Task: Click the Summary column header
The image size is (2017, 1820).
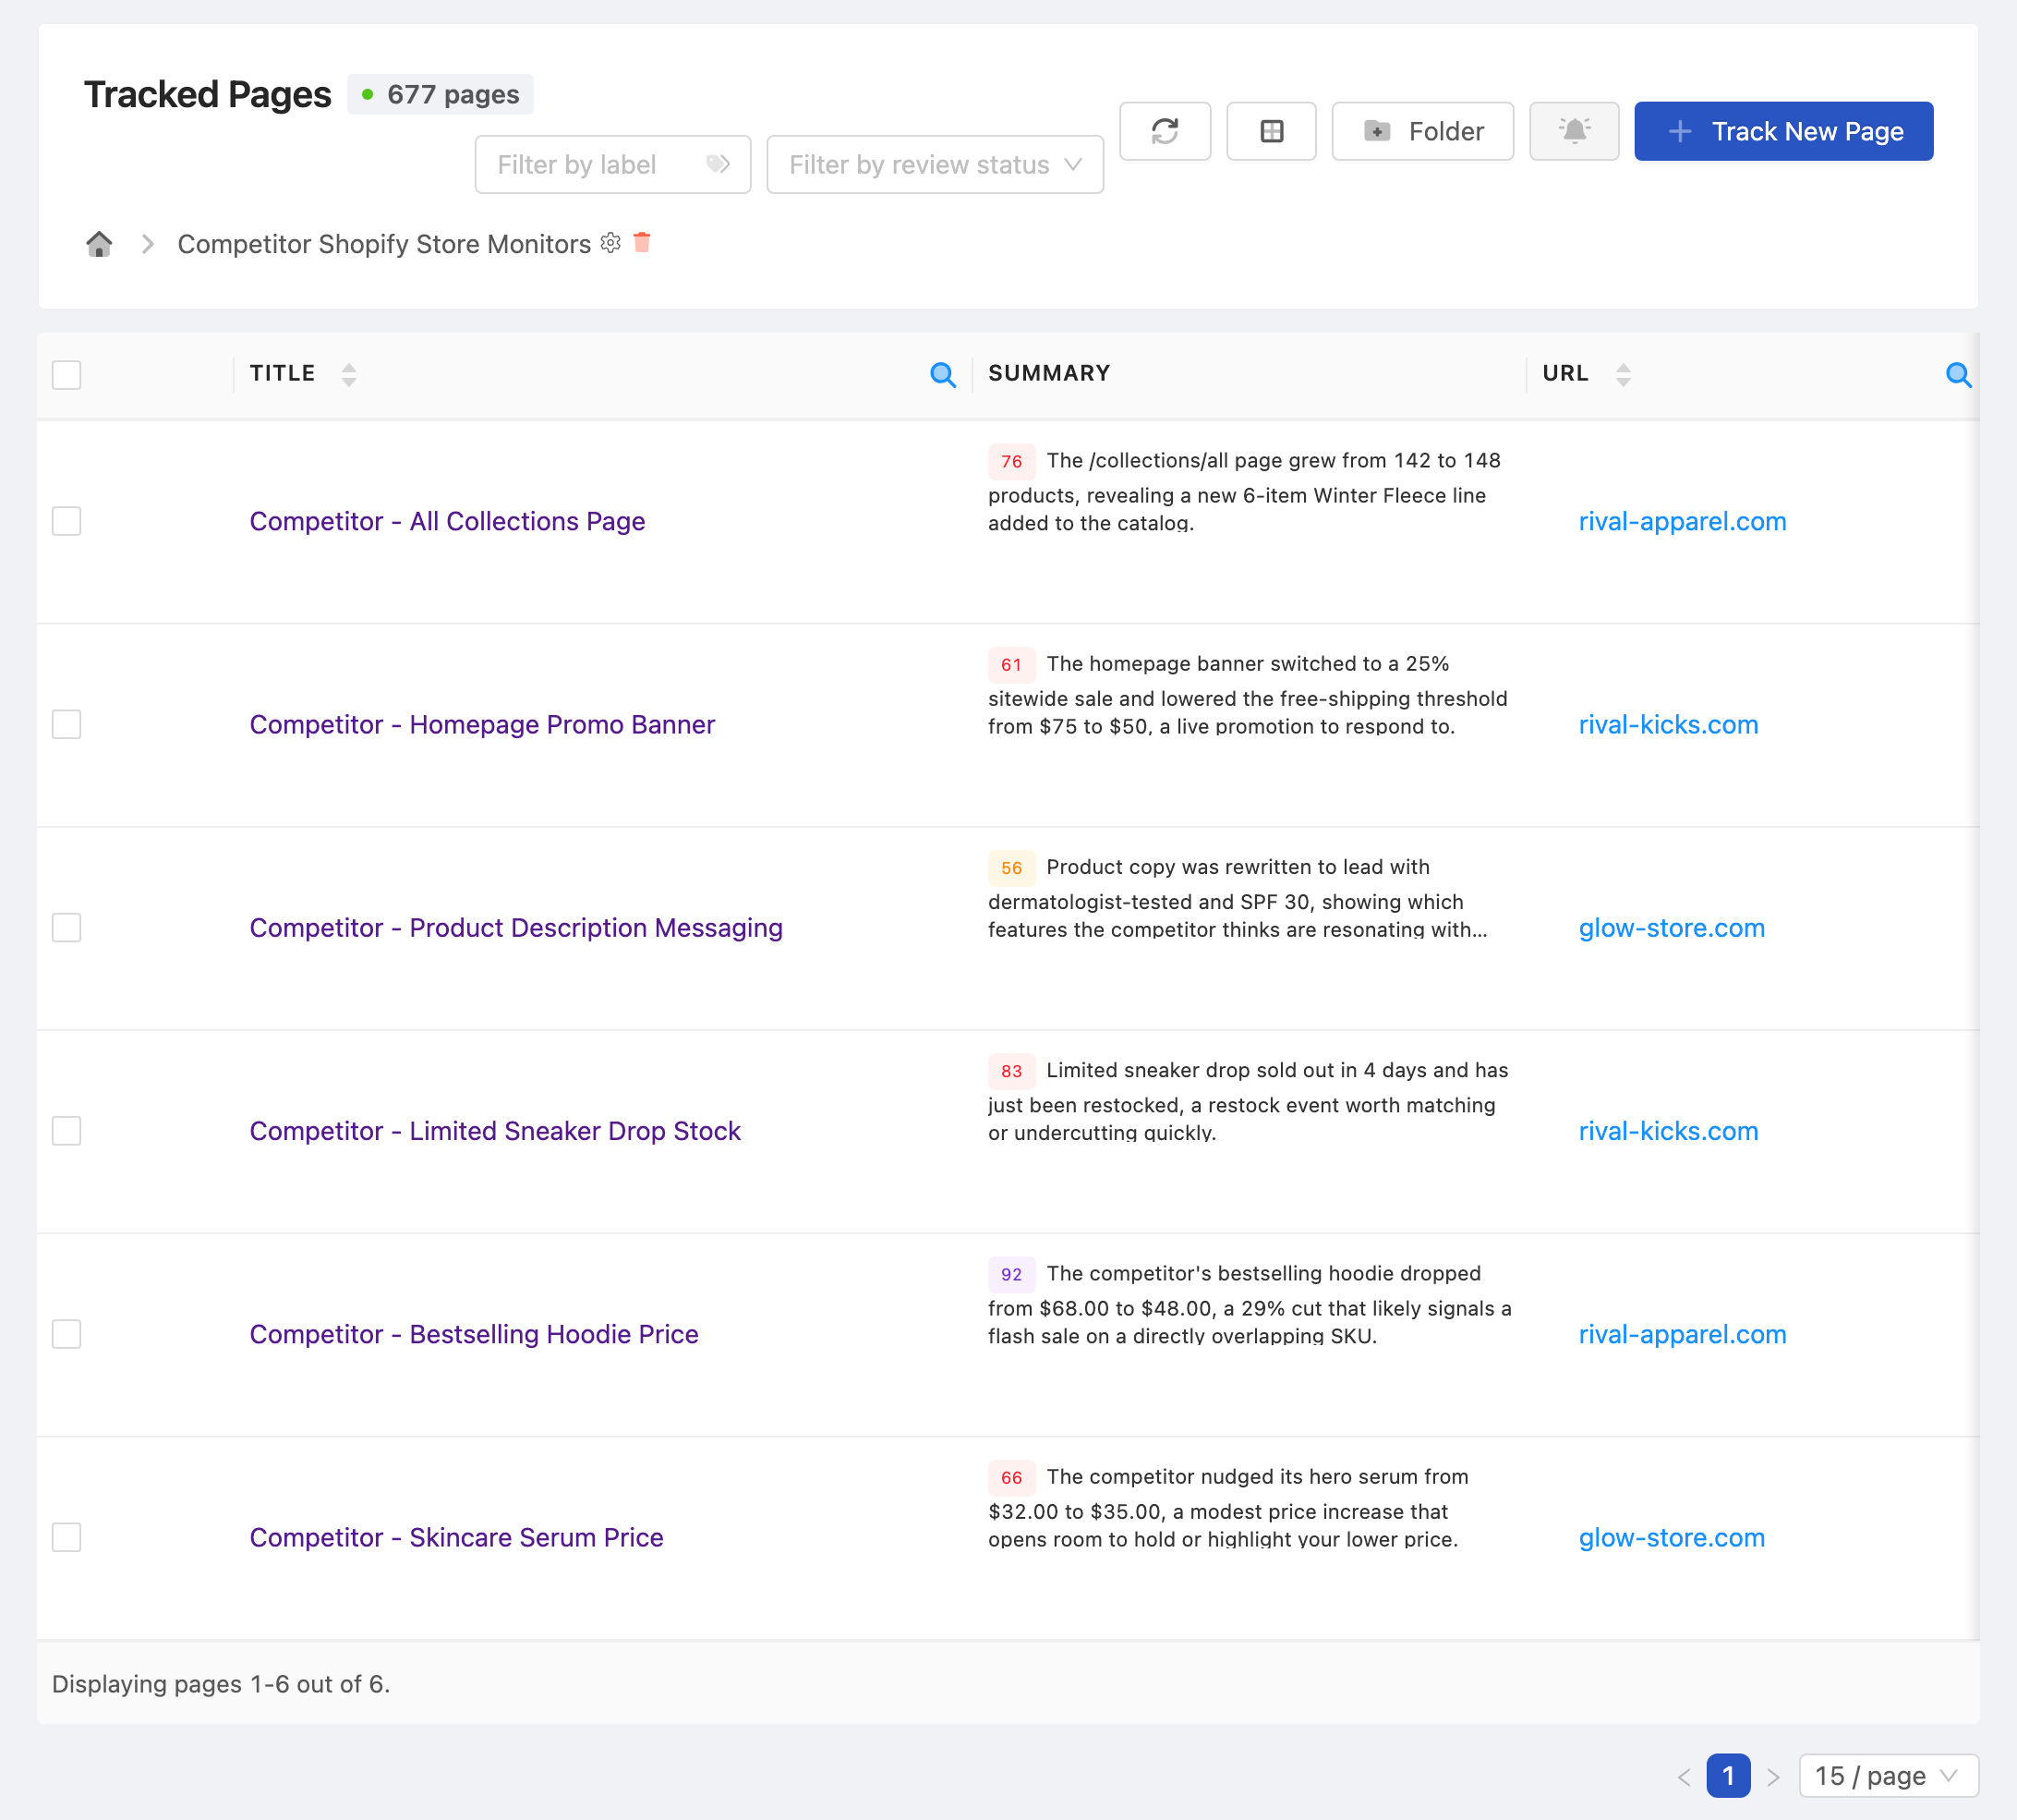Action: point(1048,373)
